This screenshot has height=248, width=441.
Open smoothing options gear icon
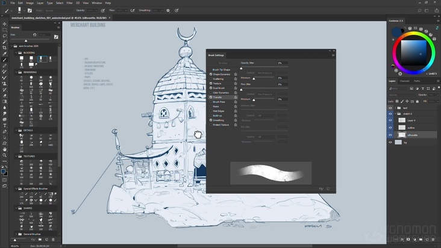168,10
